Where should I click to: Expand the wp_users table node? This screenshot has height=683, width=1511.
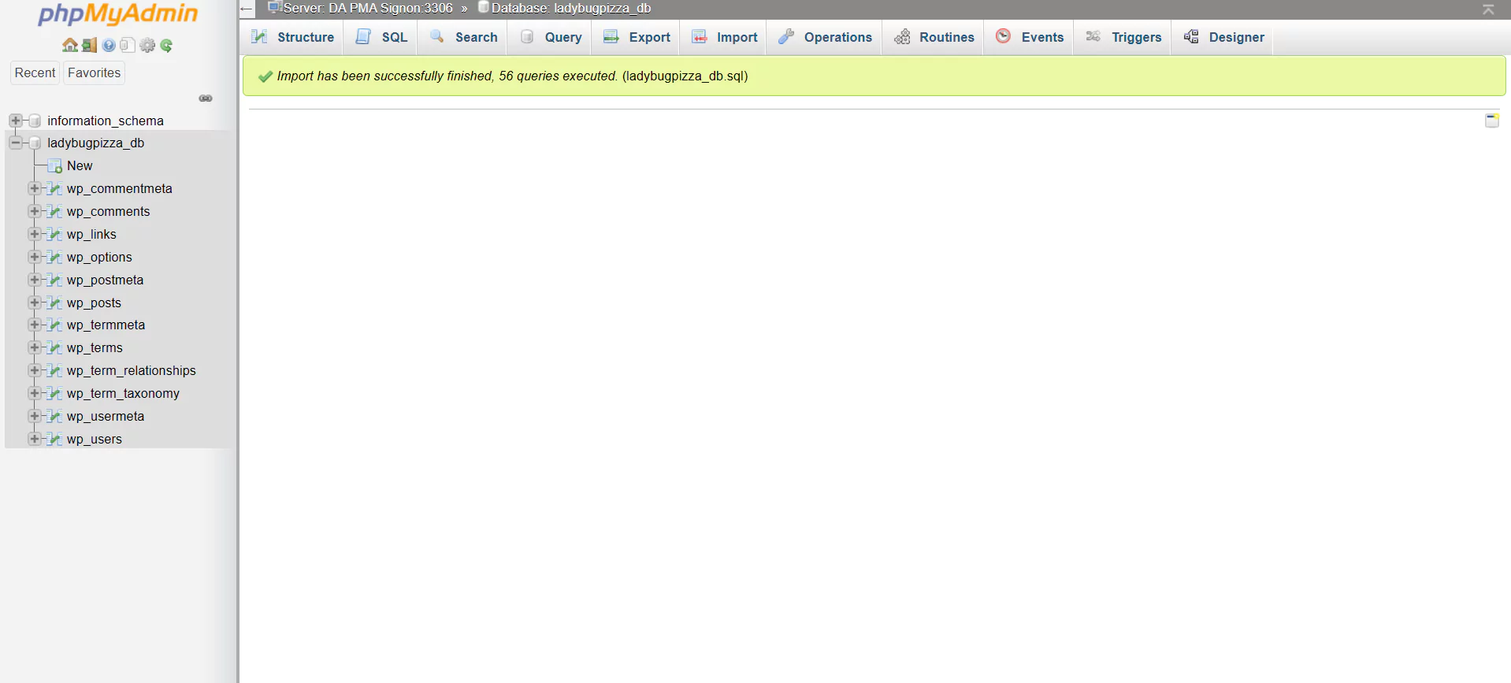coord(35,439)
